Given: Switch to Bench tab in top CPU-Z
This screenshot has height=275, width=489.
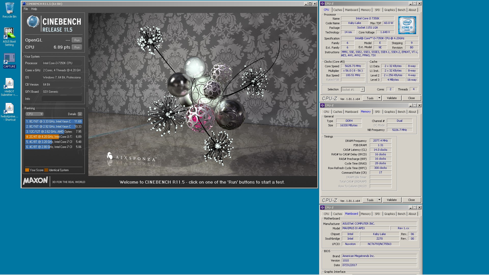Looking at the screenshot, I should pos(401,10).
